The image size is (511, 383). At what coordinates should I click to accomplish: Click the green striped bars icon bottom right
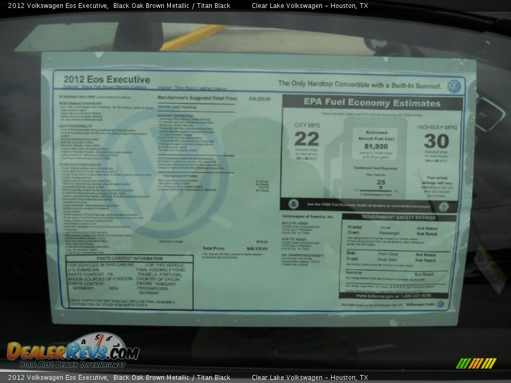click(476, 363)
